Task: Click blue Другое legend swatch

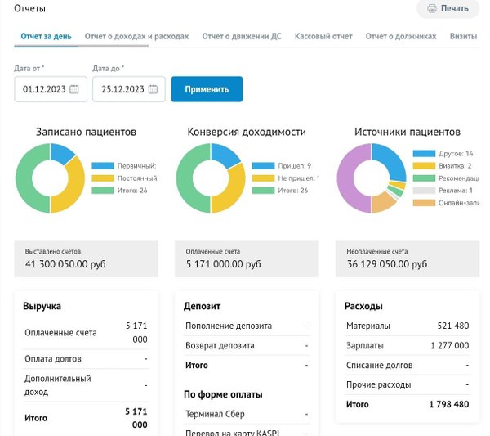Action: 424,153
